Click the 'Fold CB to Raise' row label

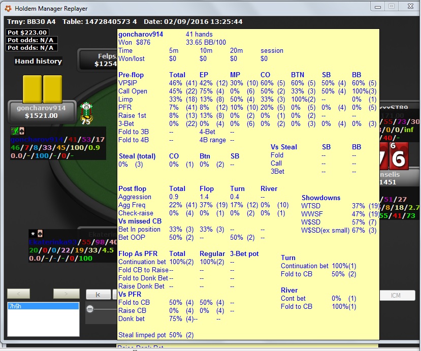click(143, 270)
